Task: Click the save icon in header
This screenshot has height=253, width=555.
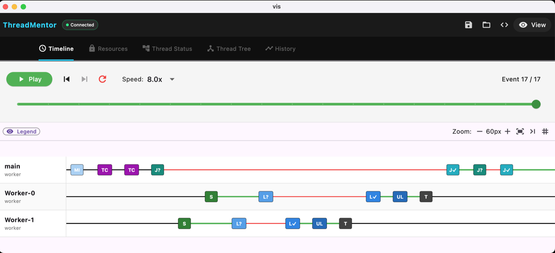Action: pyautogui.click(x=468, y=25)
